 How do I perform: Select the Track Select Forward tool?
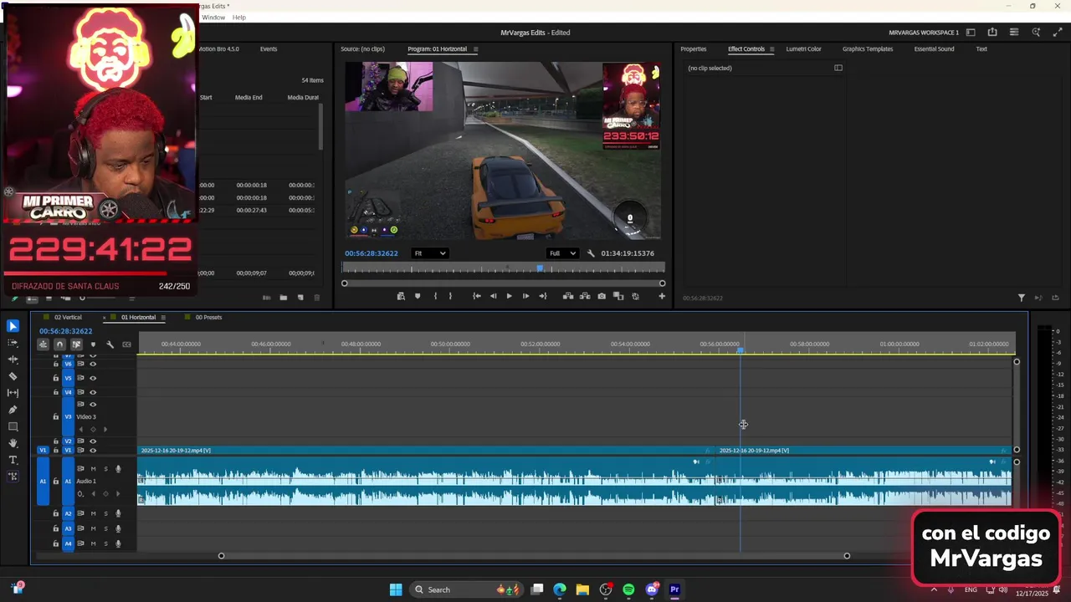13,343
